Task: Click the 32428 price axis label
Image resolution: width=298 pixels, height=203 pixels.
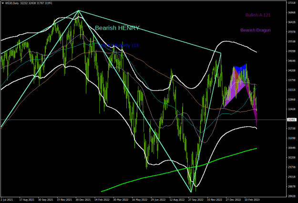Action: 291,109
